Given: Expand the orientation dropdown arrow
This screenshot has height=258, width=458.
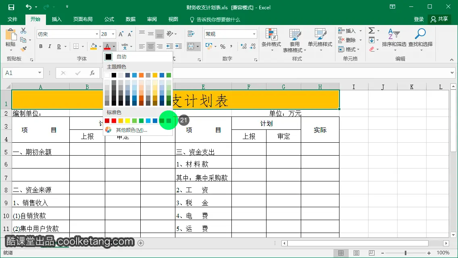Looking at the screenshot, I should coord(175,34).
